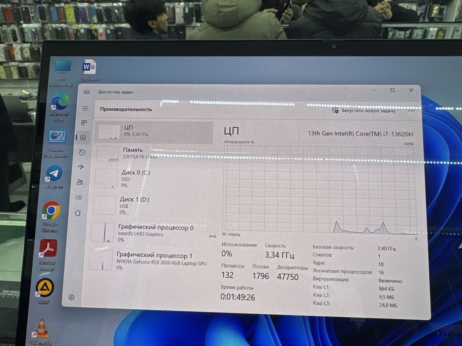462x346 pixels.
Task: Click the 'Логических процессоров' value 16
Action: pyautogui.click(x=381, y=272)
